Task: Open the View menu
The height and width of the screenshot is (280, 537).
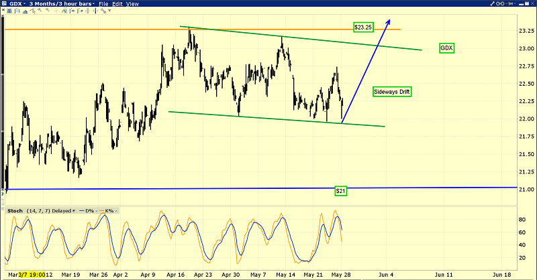Action: [132, 4]
